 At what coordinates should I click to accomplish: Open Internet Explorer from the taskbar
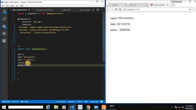click(48, 107)
